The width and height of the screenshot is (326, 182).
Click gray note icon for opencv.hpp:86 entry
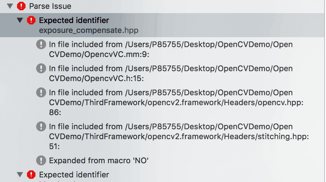pos(41,93)
